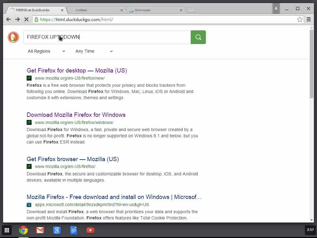Open the apps launcher grid in taskbar

tap(7, 230)
